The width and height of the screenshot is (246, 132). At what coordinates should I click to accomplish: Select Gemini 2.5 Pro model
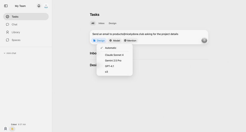coord(115,61)
